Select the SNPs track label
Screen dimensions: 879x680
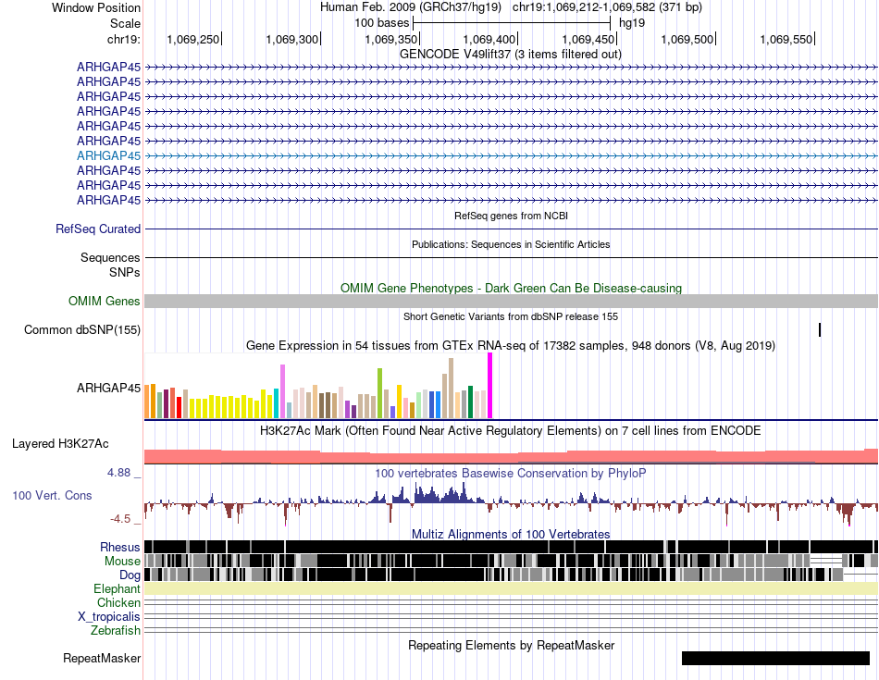coord(125,272)
